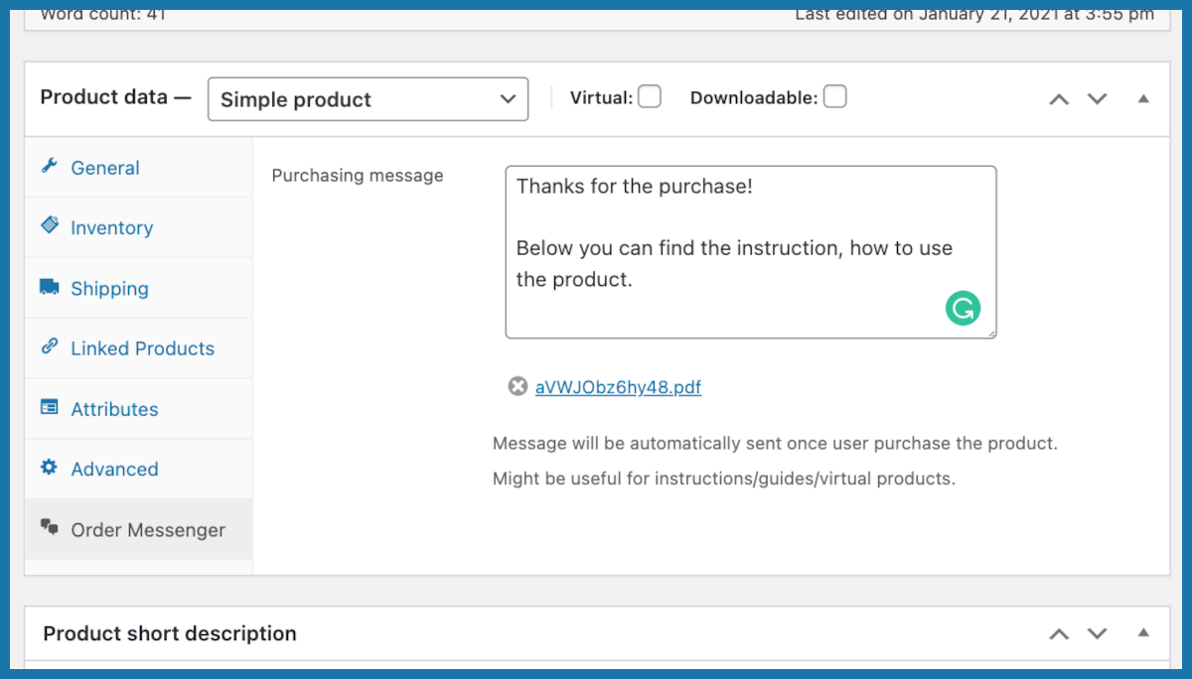This screenshot has height=679, width=1192.
Task: Click the chain-link icon for Linked Products
Action: [51, 347]
